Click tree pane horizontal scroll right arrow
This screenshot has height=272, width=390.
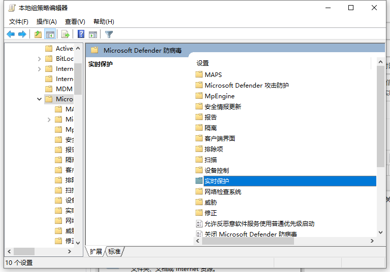click(x=70, y=251)
